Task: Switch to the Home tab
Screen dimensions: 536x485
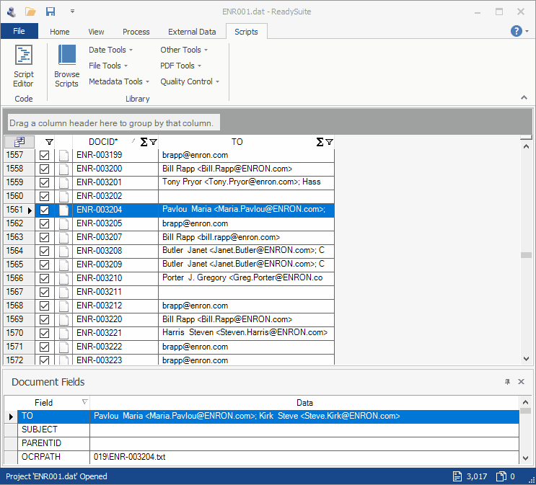Action: [59, 32]
